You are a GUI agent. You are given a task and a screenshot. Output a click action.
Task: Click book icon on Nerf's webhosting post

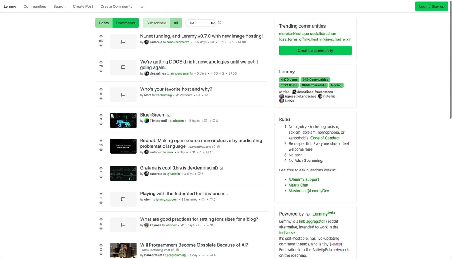pyautogui.click(x=198, y=95)
